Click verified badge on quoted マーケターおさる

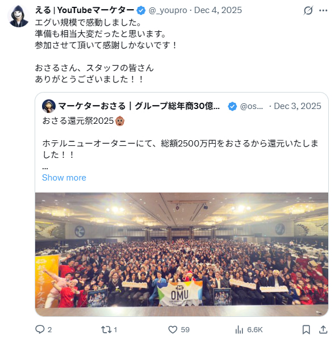[x=232, y=106]
